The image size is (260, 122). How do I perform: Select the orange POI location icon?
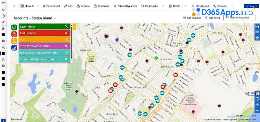(x=14, y=41)
